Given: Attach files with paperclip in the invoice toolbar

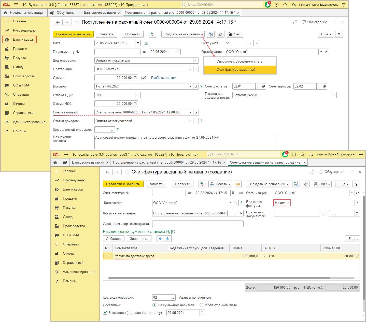Looking at the screenshot, I should click(x=306, y=184).
